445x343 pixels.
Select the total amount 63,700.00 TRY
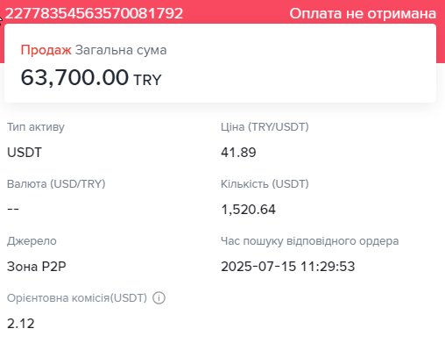click(91, 78)
